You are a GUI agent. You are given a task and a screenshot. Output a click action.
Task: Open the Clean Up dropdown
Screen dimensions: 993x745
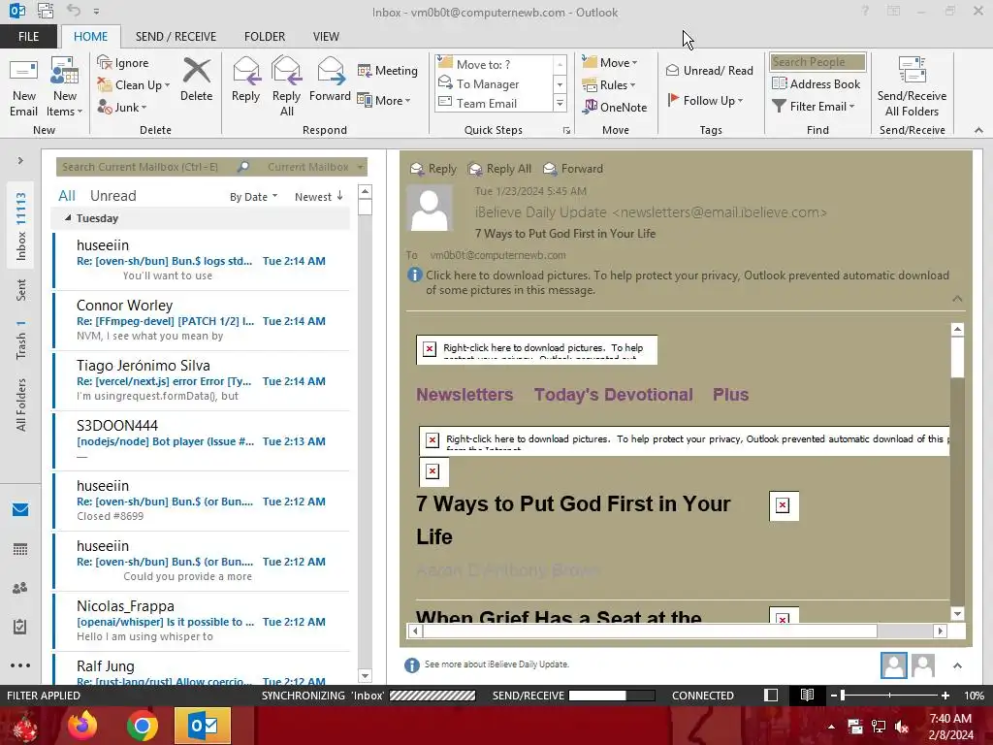[134, 85]
